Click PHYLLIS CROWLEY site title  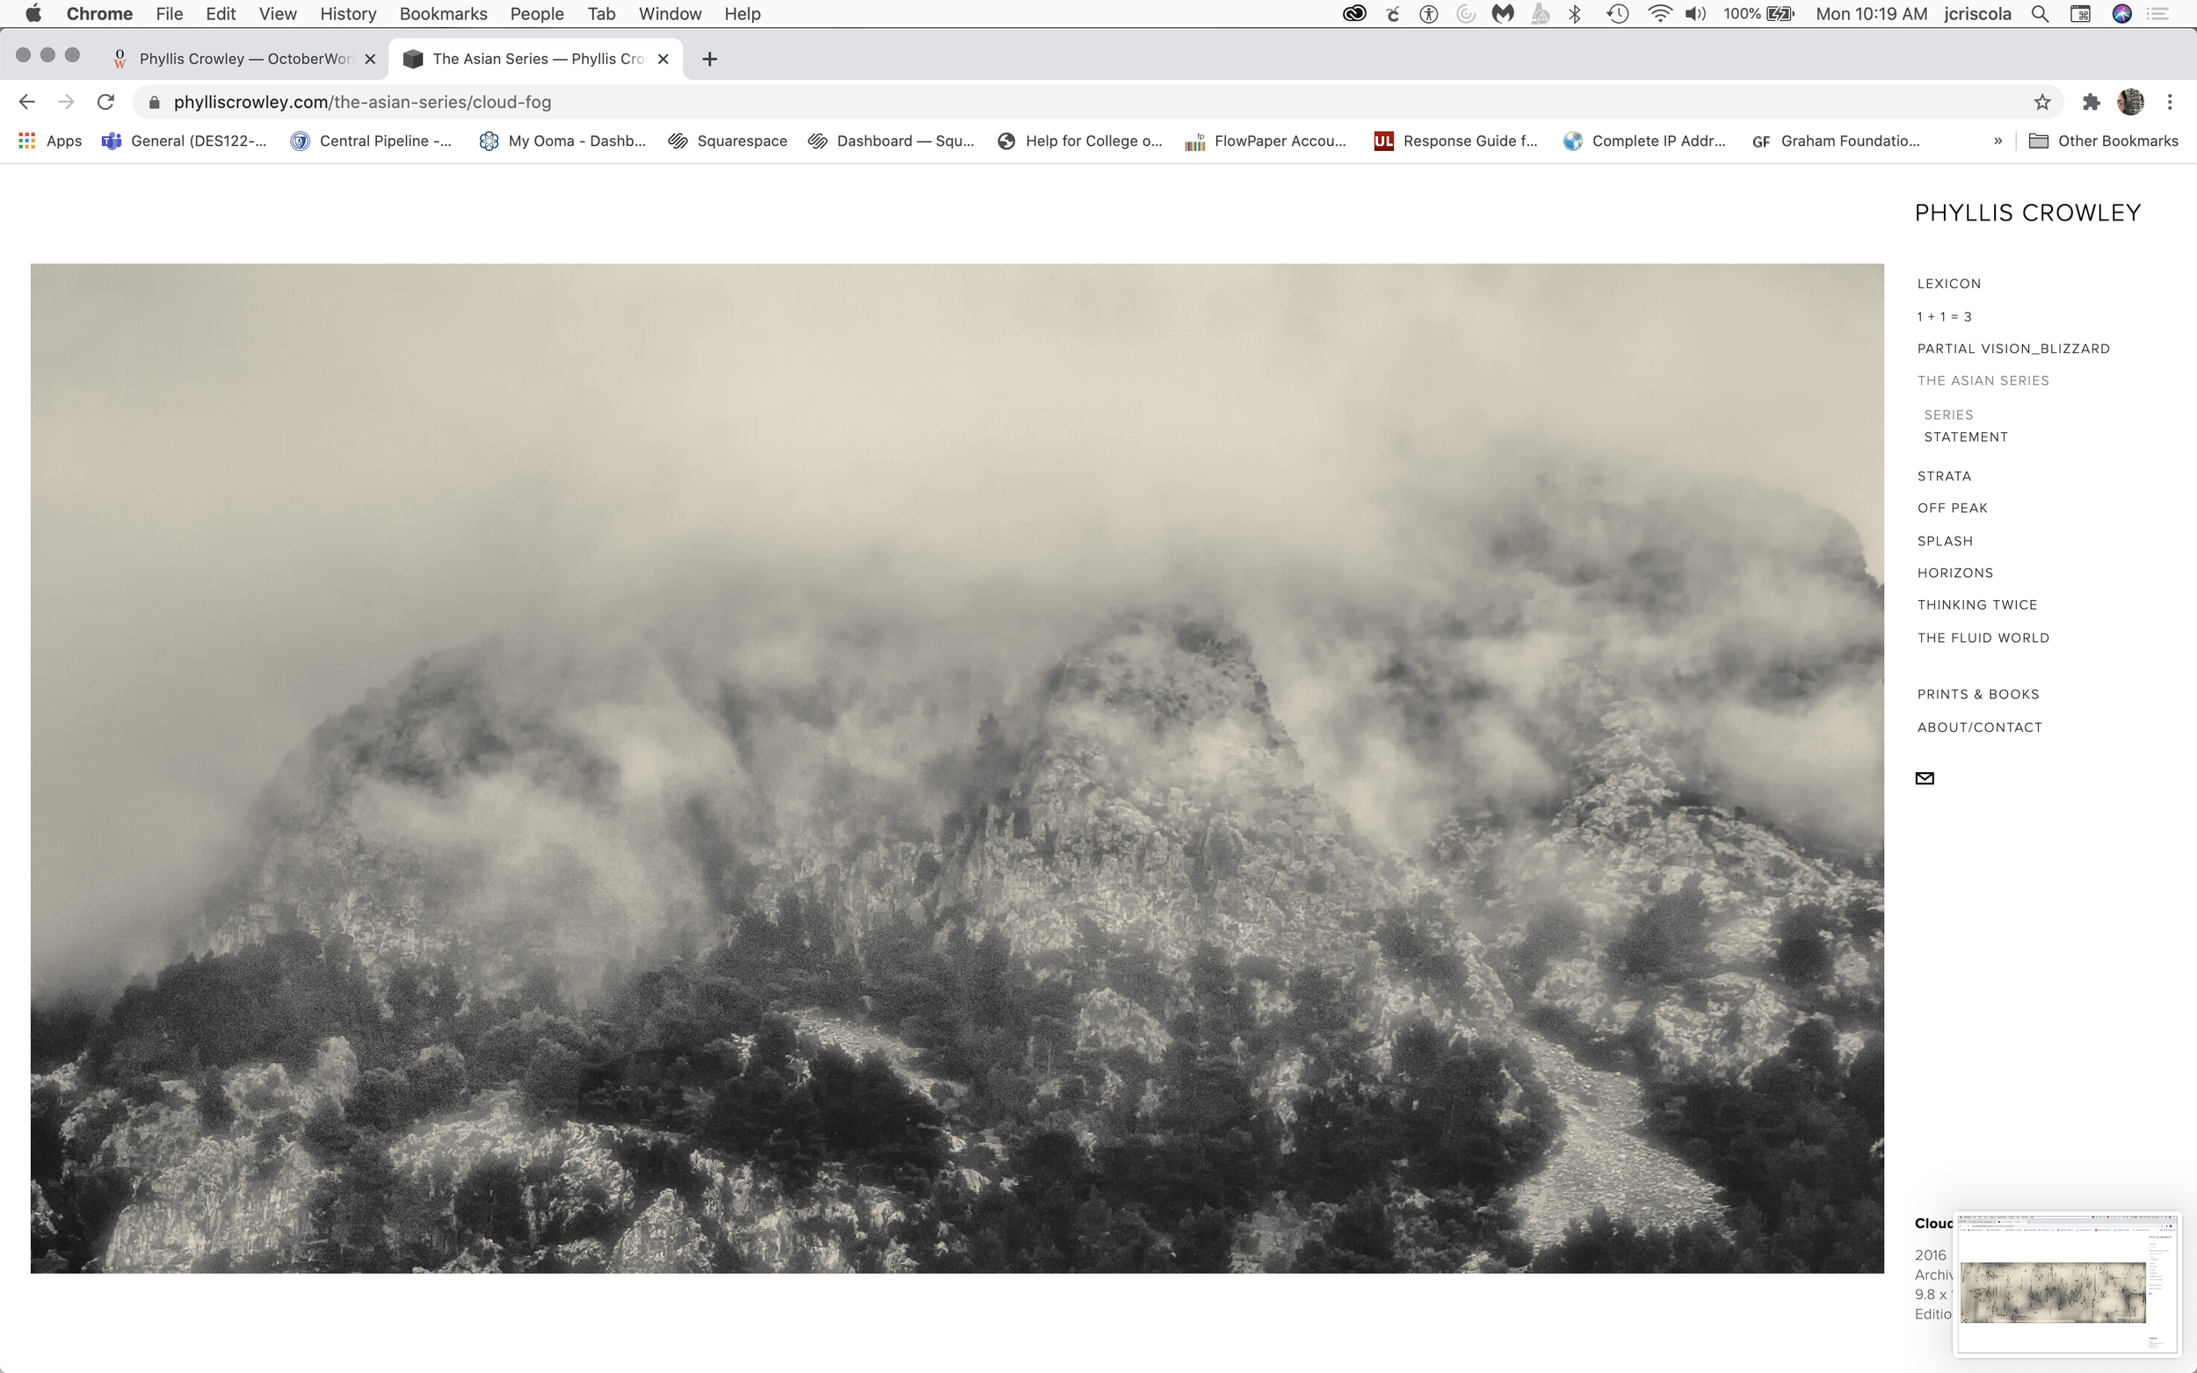click(2027, 213)
